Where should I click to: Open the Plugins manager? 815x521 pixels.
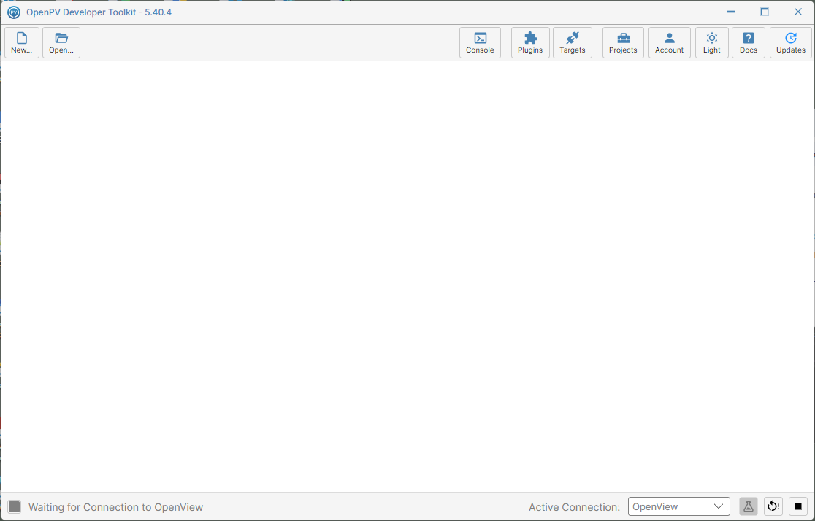pyautogui.click(x=530, y=42)
